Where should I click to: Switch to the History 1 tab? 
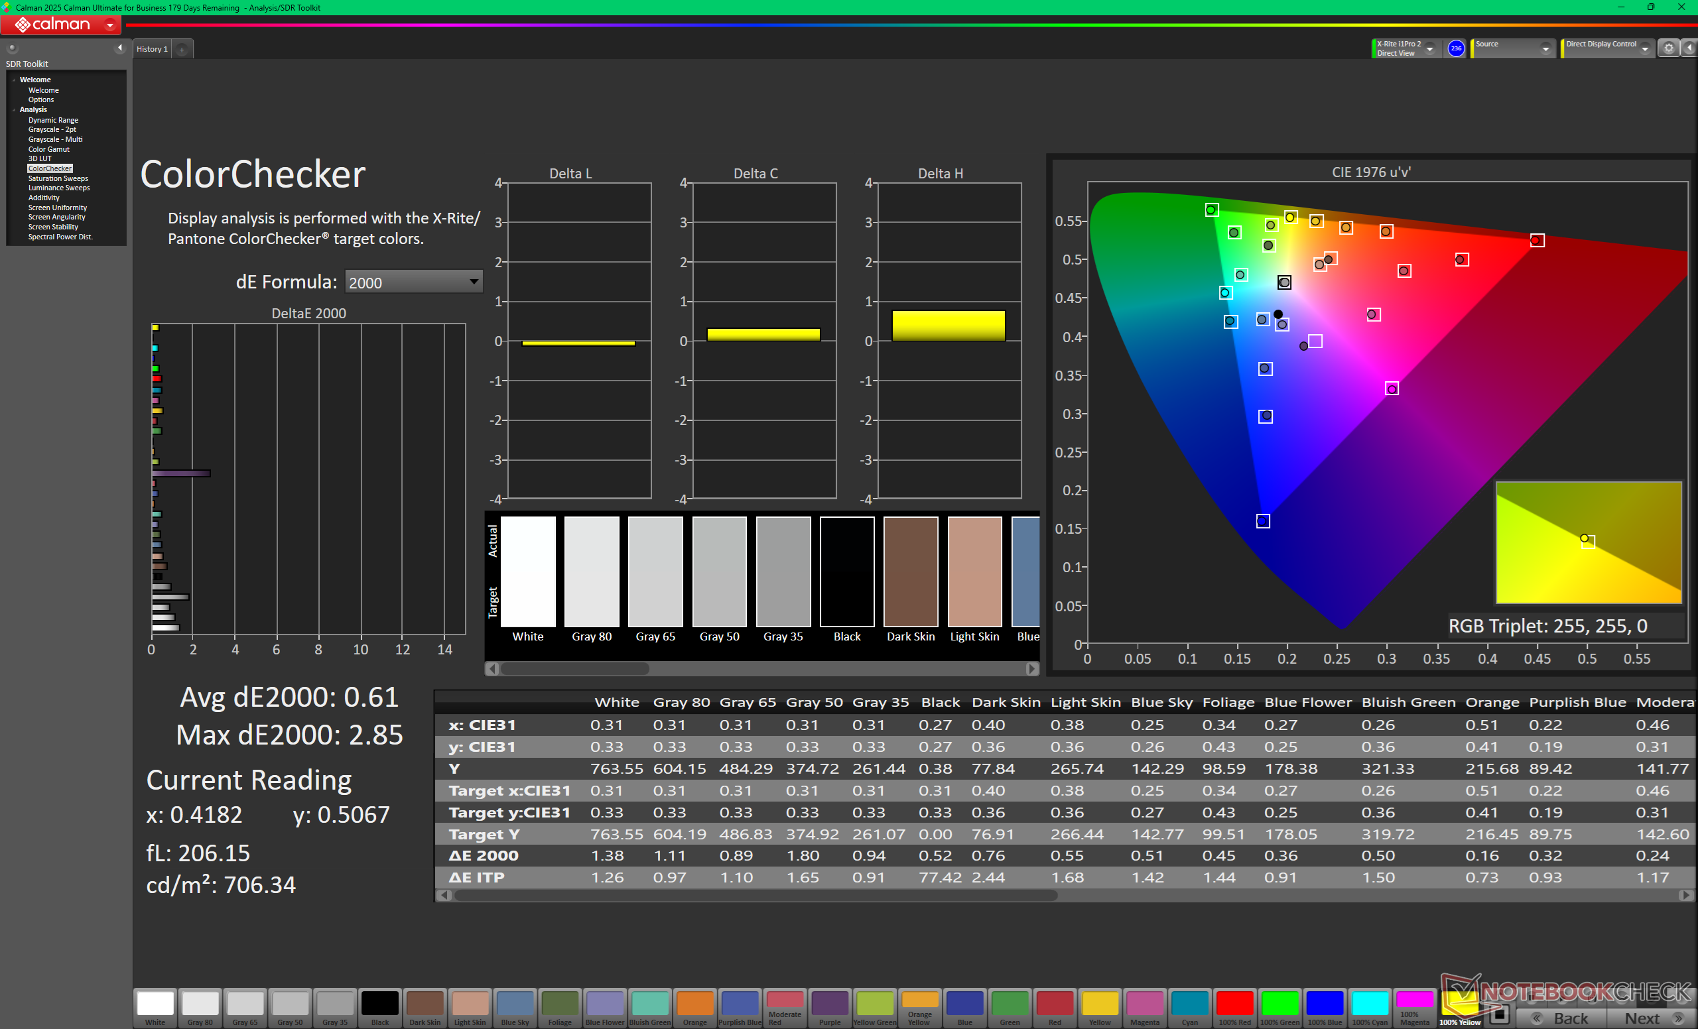pyautogui.click(x=153, y=49)
